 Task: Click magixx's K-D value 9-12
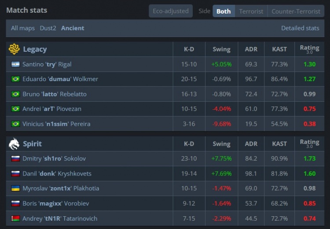(x=189, y=204)
